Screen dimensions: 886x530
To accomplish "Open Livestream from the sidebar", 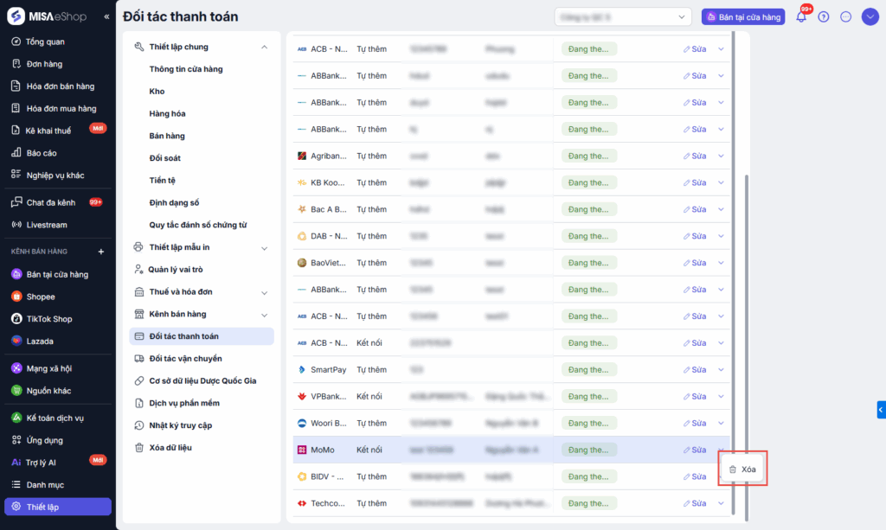I will pyautogui.click(x=47, y=225).
